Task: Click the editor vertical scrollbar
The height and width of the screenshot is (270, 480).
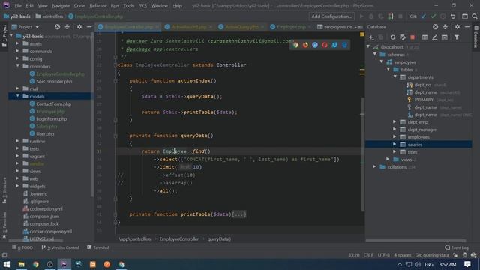Action: pyautogui.click(x=362, y=154)
